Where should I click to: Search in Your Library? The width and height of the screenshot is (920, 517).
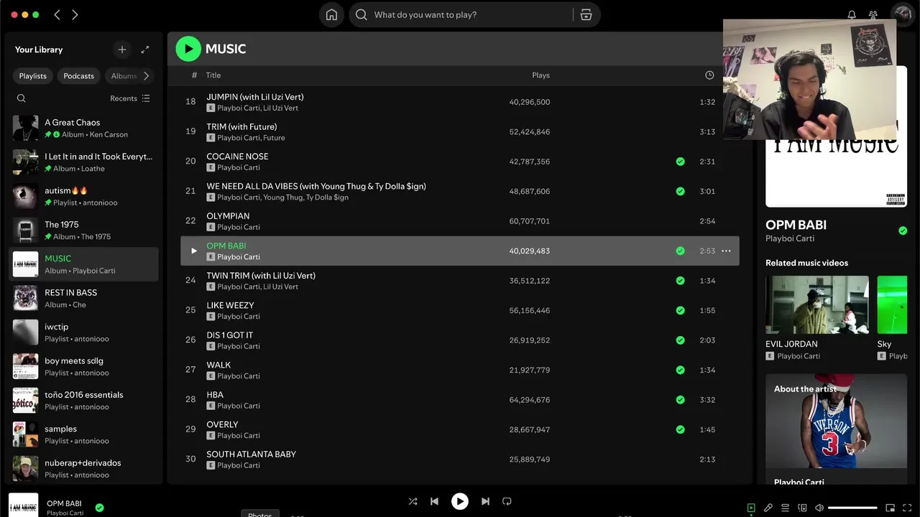[21, 98]
